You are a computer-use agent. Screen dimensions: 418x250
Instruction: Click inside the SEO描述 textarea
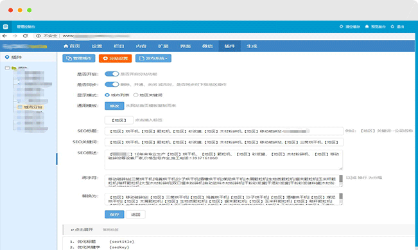[223, 160]
